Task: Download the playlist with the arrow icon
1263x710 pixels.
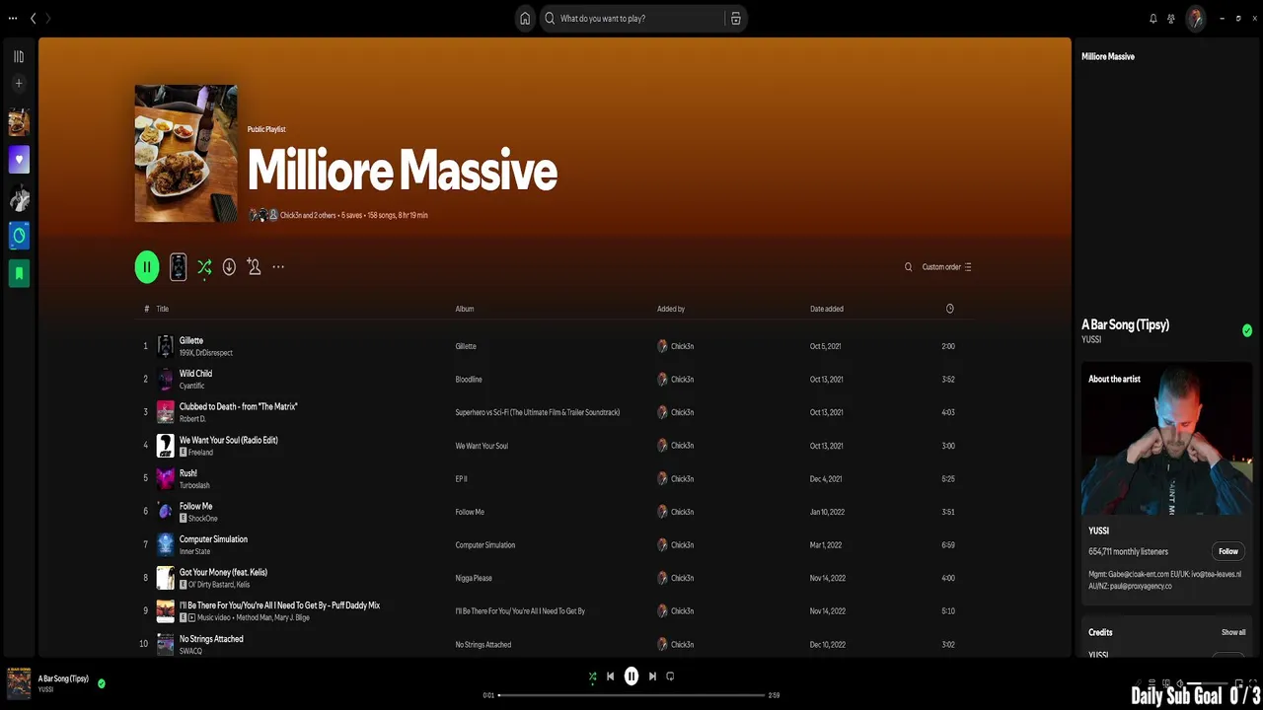Action: [229, 266]
